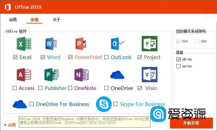
Task: Switch to the 说明 tab
Action: 13,20
